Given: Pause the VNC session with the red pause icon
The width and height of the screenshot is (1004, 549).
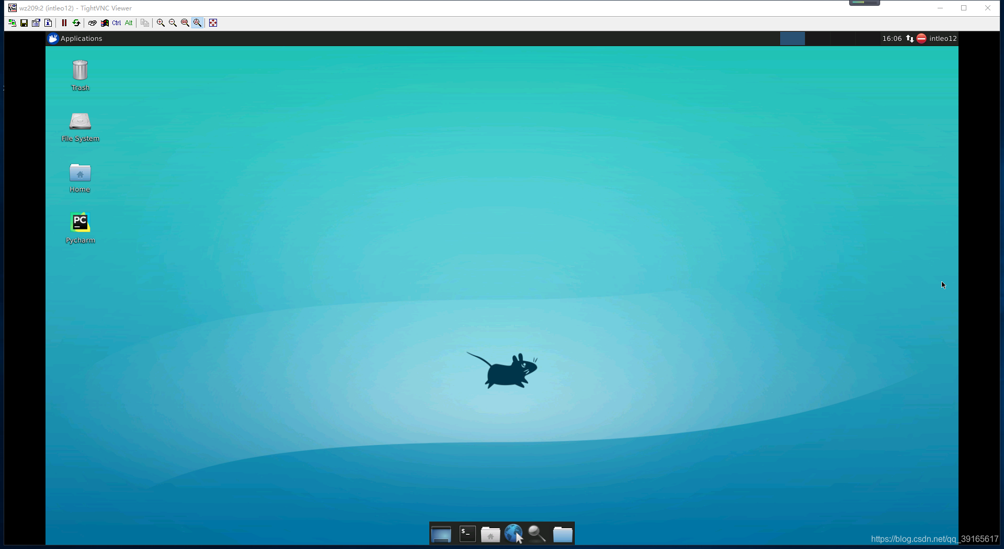Looking at the screenshot, I should (x=64, y=23).
